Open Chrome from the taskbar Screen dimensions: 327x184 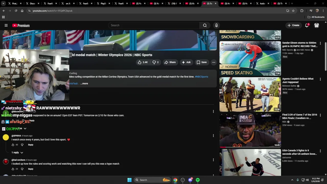(x=175, y=180)
